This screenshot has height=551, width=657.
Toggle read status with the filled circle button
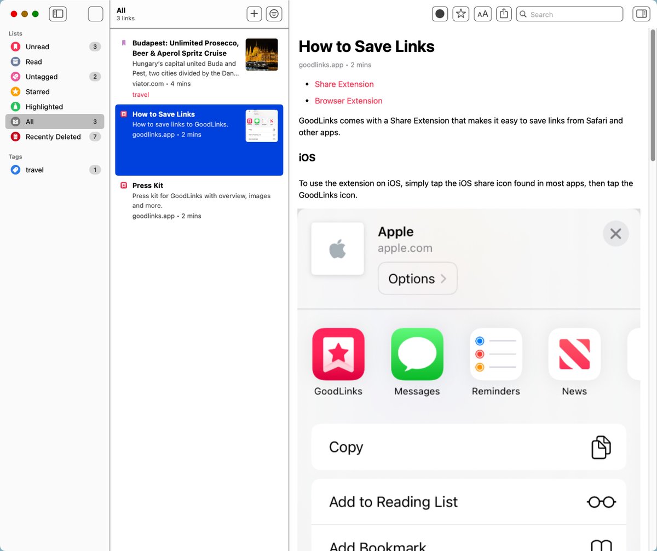pyautogui.click(x=440, y=14)
